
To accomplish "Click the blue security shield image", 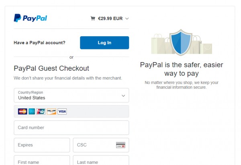I will [182, 43].
